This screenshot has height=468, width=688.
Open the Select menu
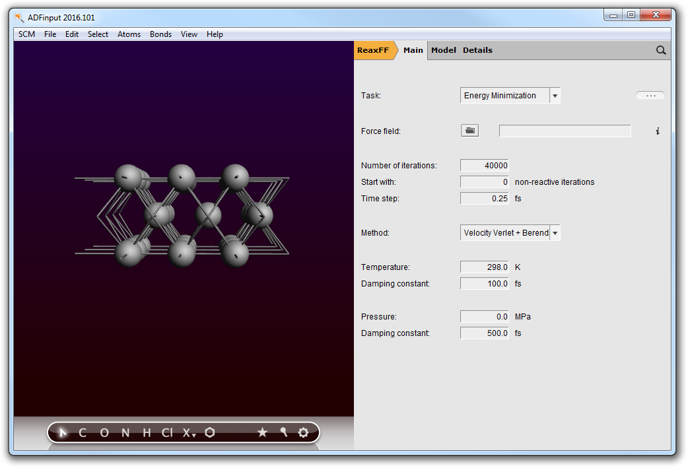coord(98,34)
